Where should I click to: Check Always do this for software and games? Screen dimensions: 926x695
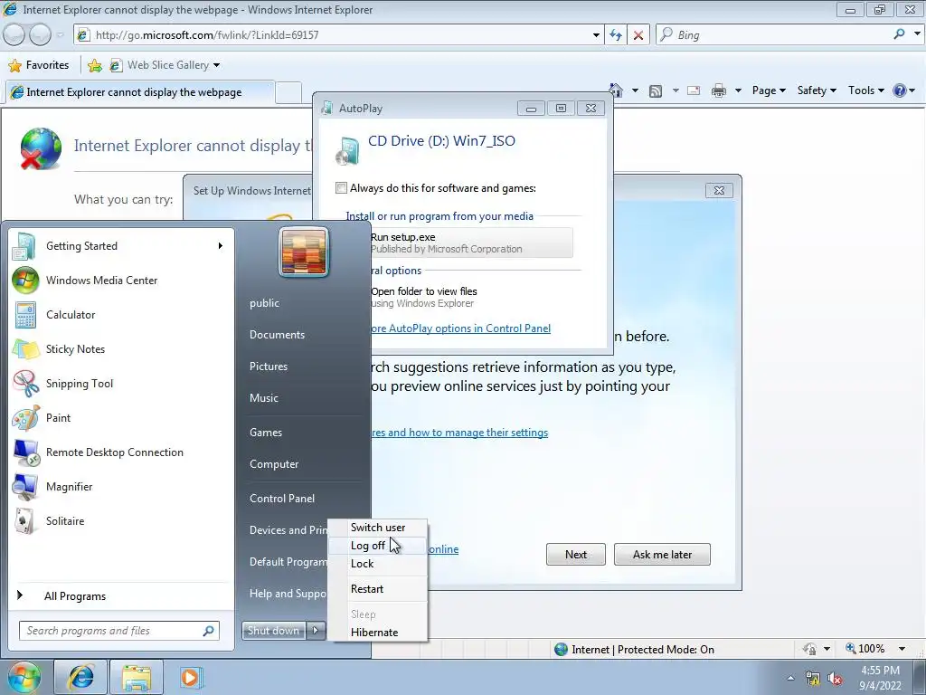coord(341,188)
